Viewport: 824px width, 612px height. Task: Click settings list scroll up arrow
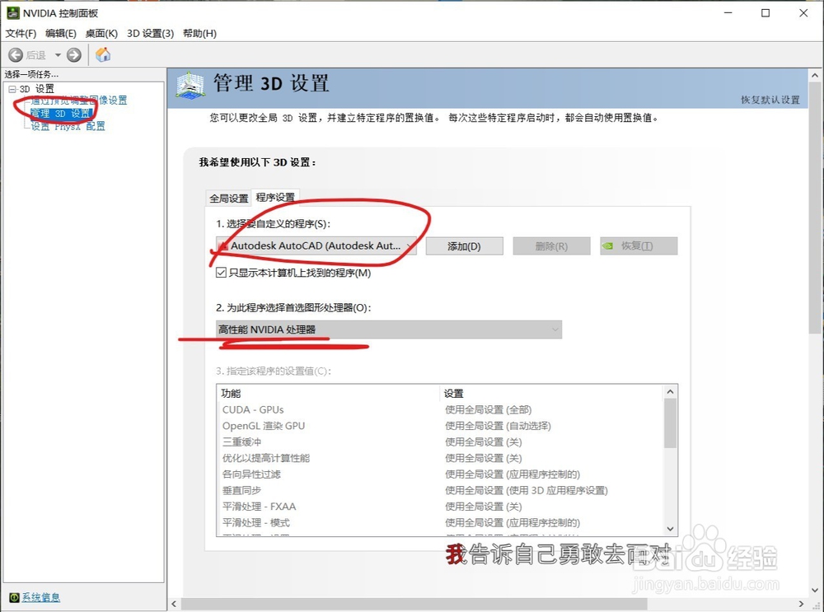(670, 392)
